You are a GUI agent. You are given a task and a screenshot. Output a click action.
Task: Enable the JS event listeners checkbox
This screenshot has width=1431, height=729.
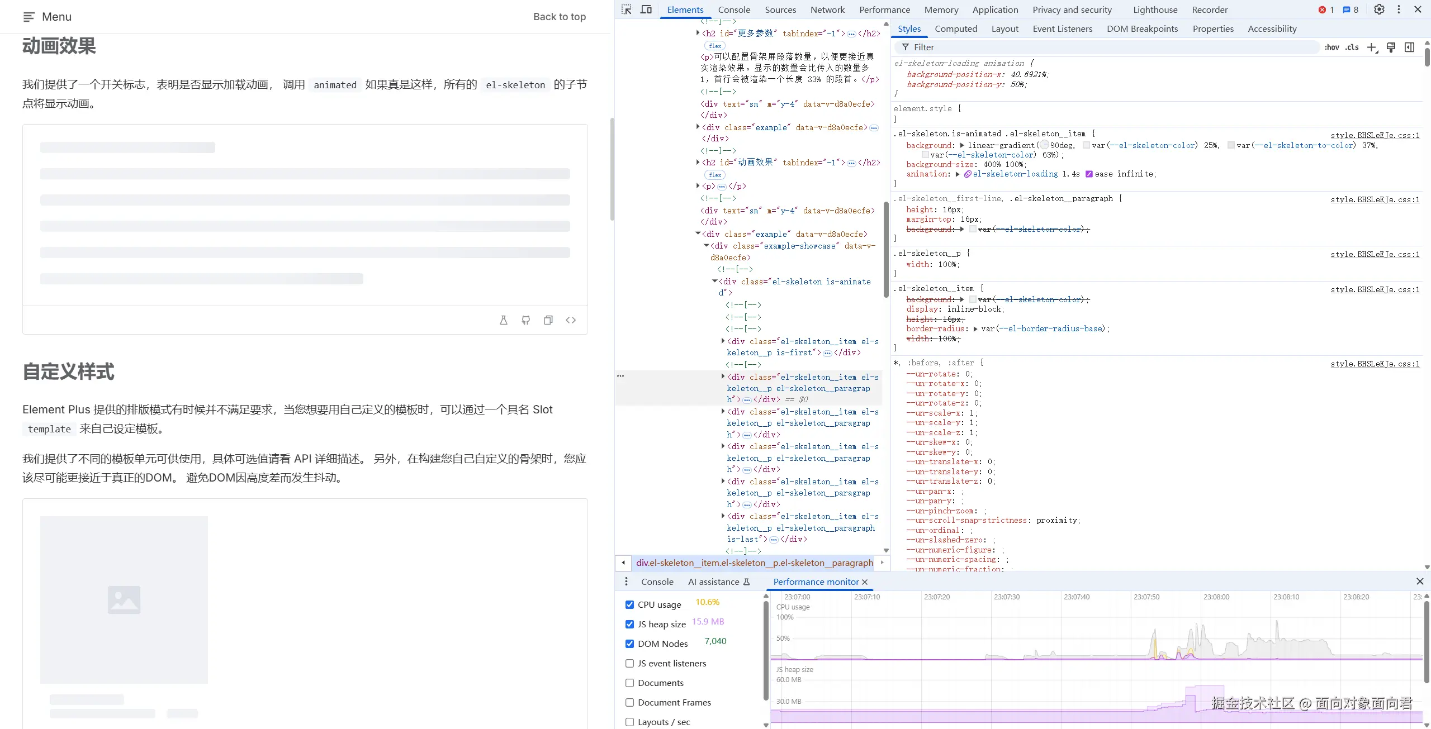[x=629, y=663]
